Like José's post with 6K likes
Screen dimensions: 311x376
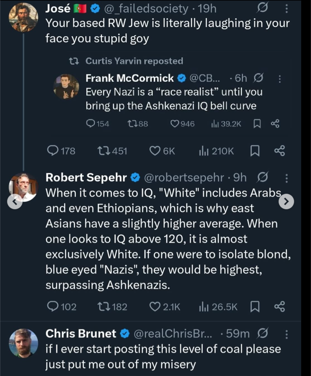tap(155, 151)
